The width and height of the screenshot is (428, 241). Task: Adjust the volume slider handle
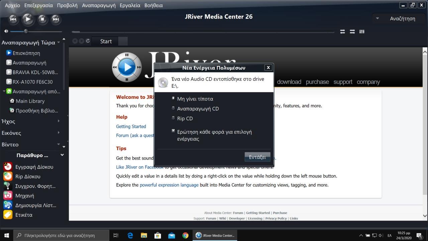26,31
